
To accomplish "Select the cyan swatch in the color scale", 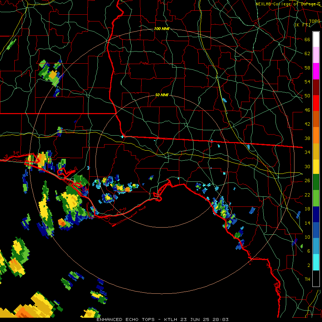I will (x=316, y=262).
